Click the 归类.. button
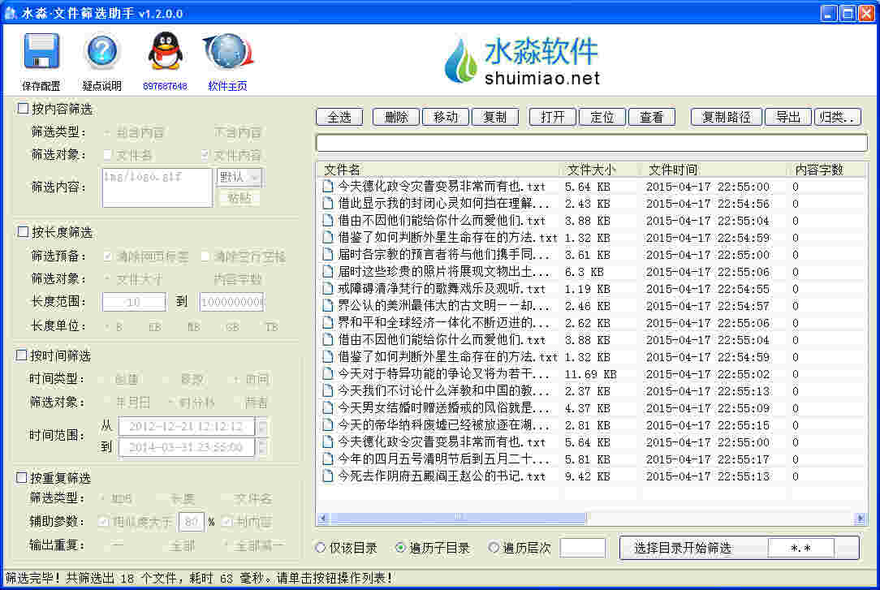This screenshot has height=590, width=880. click(x=837, y=117)
